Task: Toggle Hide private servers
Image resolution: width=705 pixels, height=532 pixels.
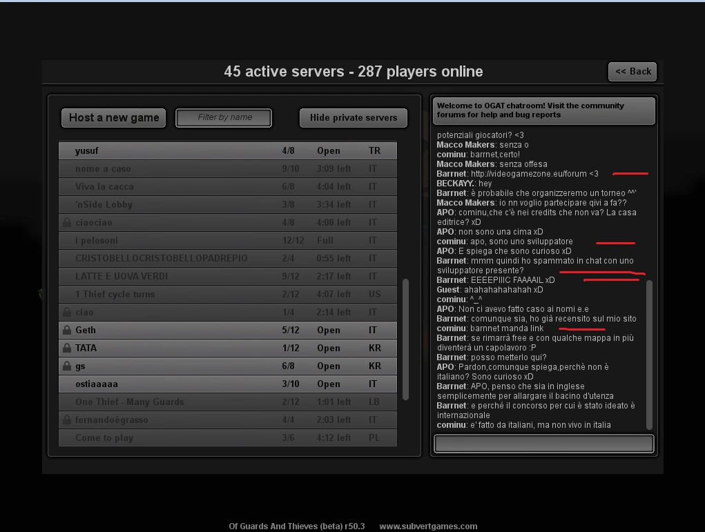Action: tap(354, 118)
